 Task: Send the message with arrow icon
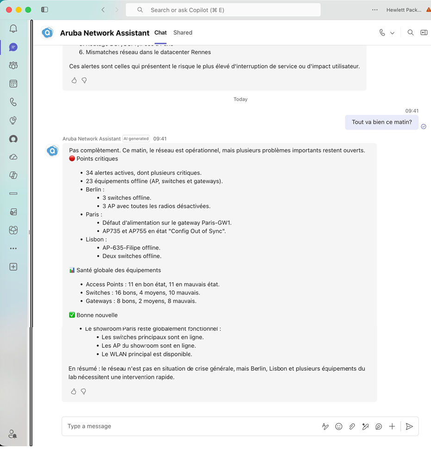(410, 426)
